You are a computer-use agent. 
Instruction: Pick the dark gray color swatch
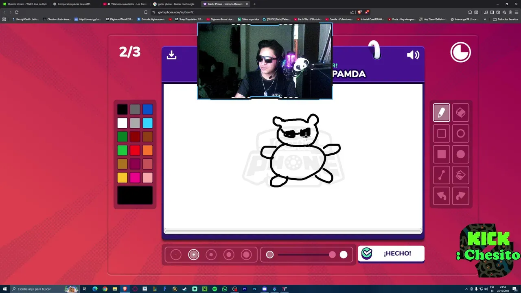pos(135,109)
